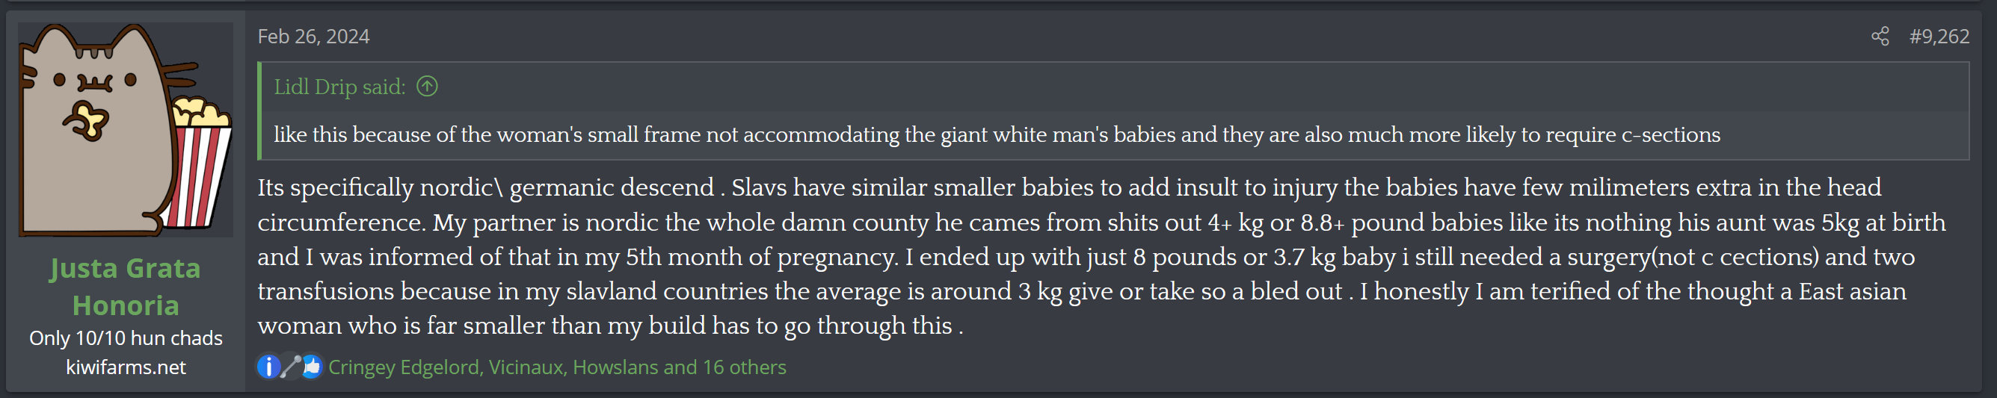Screen dimensions: 1997x398
Task: Click Vicinaux in the reactions list
Action: (526, 367)
